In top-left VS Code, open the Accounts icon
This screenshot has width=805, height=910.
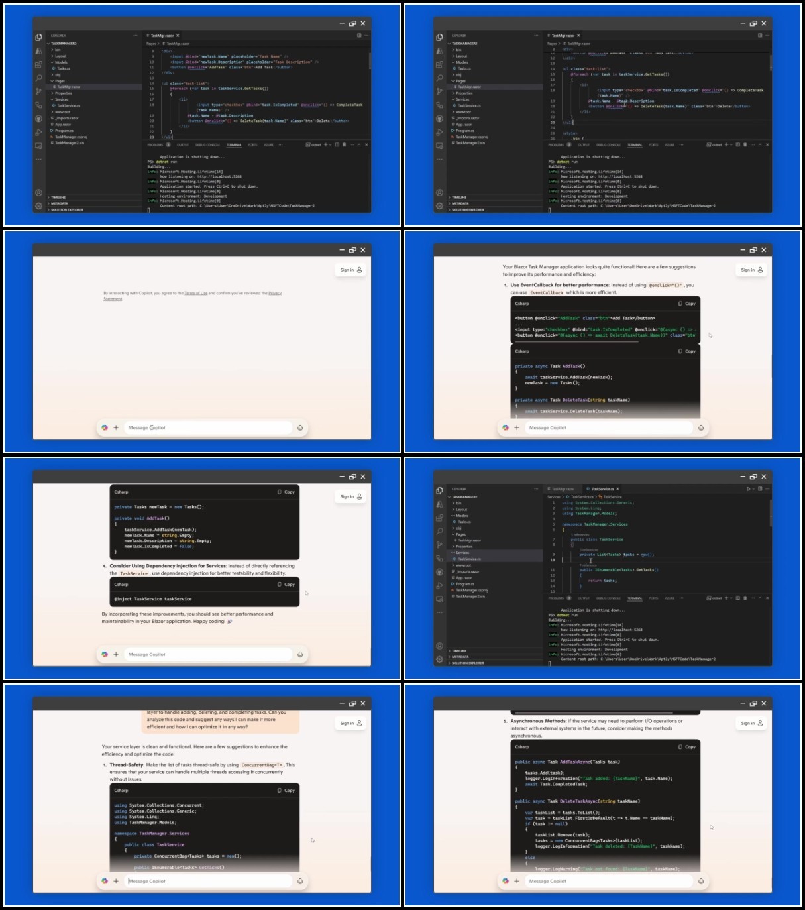pos(38,192)
